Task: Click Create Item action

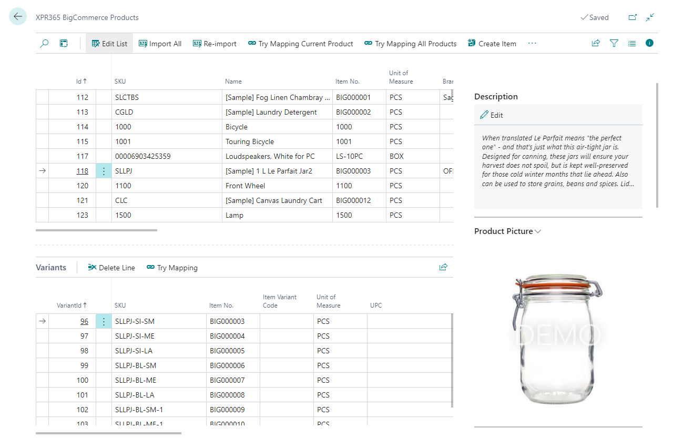Action: tap(492, 44)
